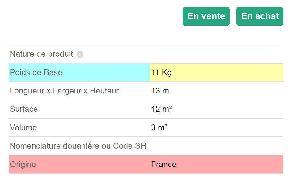Click the France origin value
Screen dimensions: 296x190
click(x=164, y=165)
